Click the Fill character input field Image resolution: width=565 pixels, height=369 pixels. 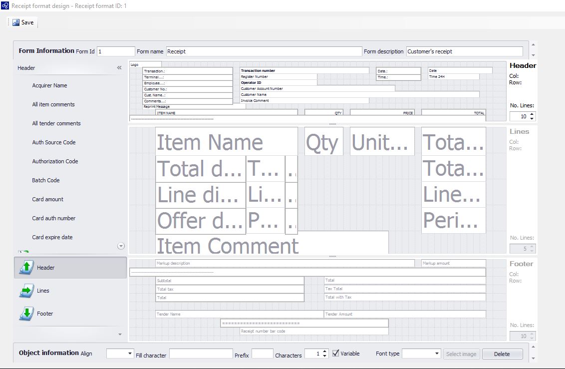click(201, 354)
